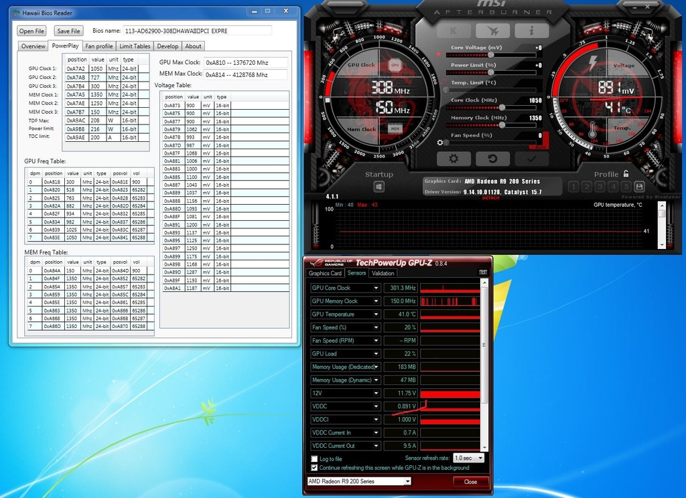686x498 pixels.
Task: Click the voltage table value 1062 cell
Action: tap(193, 129)
